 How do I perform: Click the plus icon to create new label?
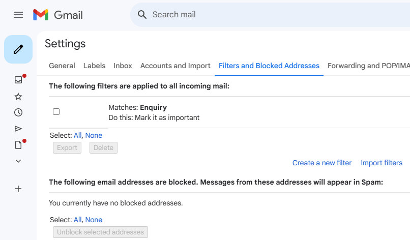[x=18, y=189]
